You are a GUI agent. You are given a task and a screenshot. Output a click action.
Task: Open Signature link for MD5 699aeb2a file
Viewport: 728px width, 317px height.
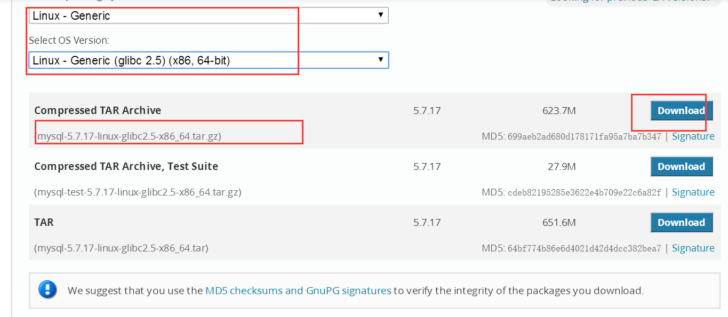(693, 136)
